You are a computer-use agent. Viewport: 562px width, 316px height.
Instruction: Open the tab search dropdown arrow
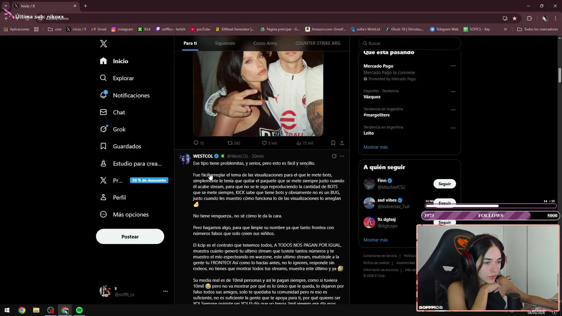6,6
